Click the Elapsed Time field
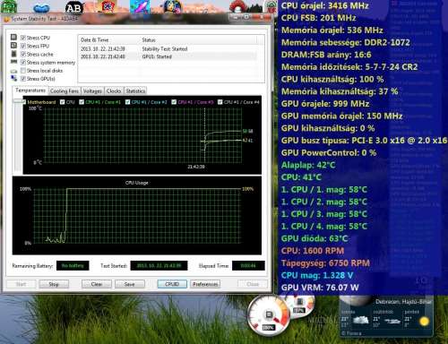The width and height of the screenshot is (448, 344). click(248, 265)
